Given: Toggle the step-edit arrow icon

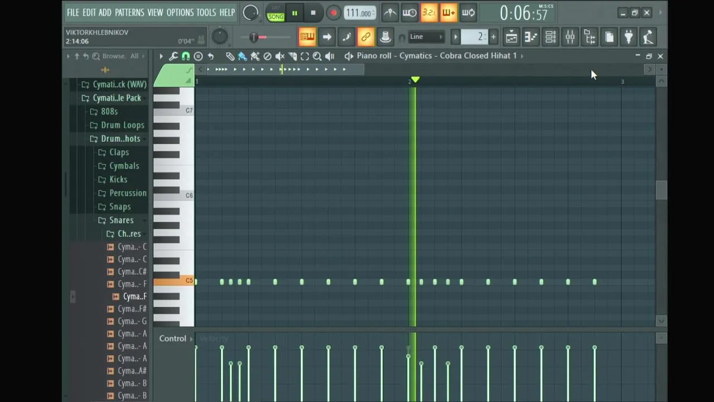Looking at the screenshot, I should (327, 37).
